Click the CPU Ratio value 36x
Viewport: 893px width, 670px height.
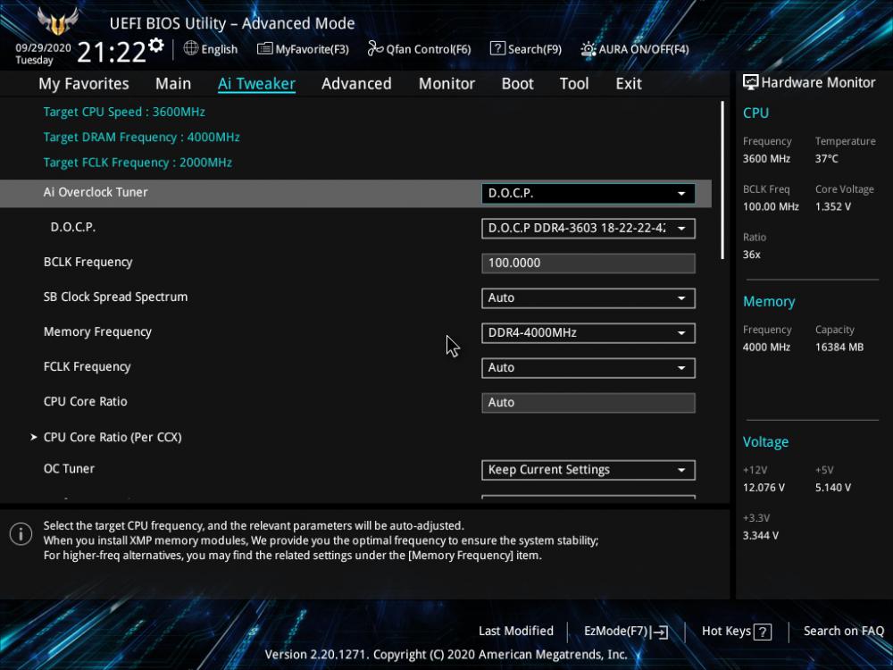752,255
